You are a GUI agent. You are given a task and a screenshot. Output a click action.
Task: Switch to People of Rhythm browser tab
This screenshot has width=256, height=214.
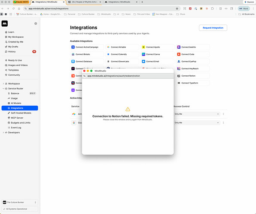[85, 2]
